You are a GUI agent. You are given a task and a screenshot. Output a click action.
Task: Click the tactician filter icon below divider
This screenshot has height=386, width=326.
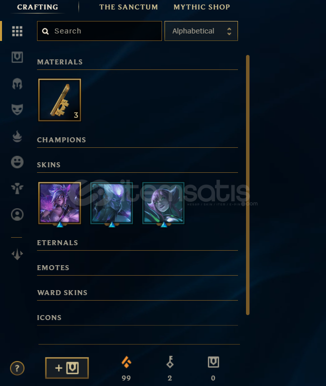(x=17, y=254)
